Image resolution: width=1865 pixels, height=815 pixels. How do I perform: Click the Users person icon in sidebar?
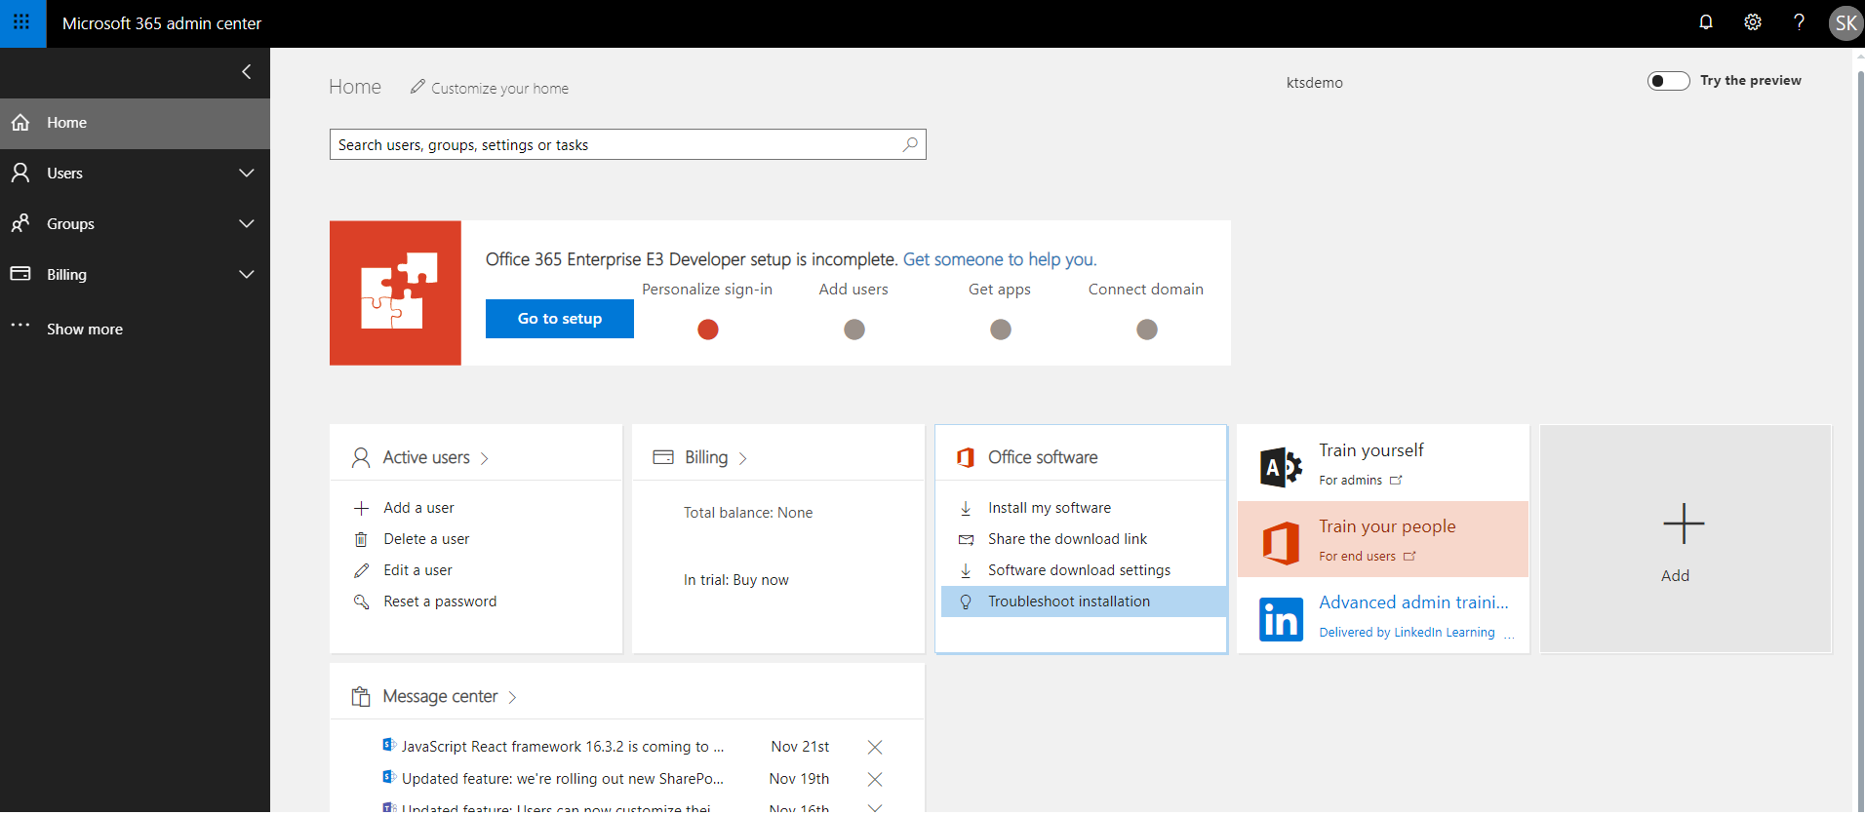click(x=20, y=173)
